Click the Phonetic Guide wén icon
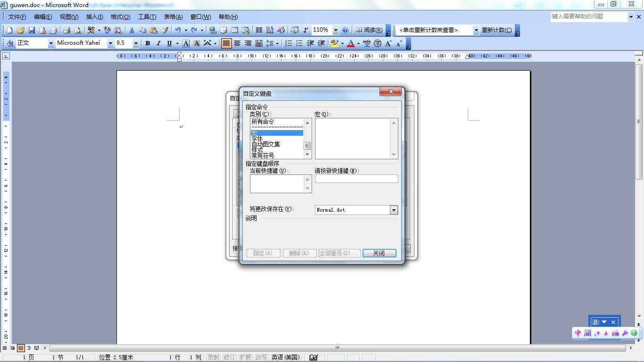 [367, 43]
